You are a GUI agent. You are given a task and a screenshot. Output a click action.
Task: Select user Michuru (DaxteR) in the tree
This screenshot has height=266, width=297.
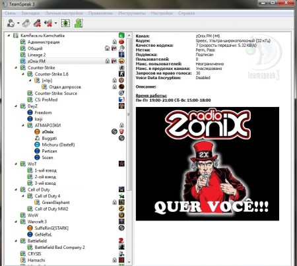pos(58,145)
